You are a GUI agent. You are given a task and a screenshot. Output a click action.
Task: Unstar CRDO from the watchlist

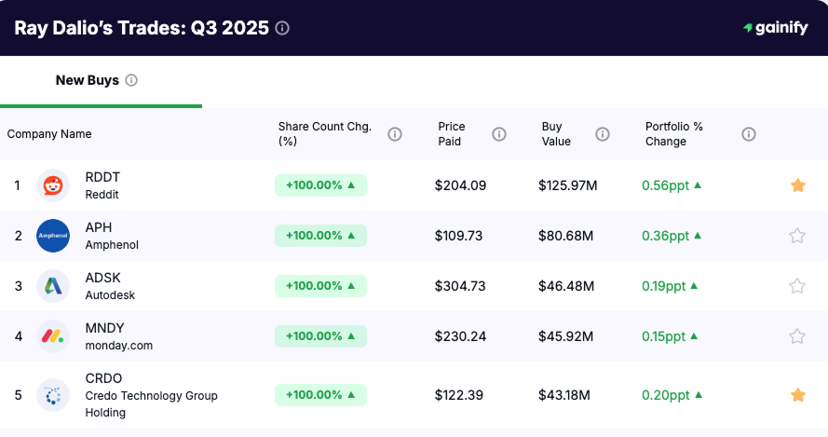(x=798, y=395)
